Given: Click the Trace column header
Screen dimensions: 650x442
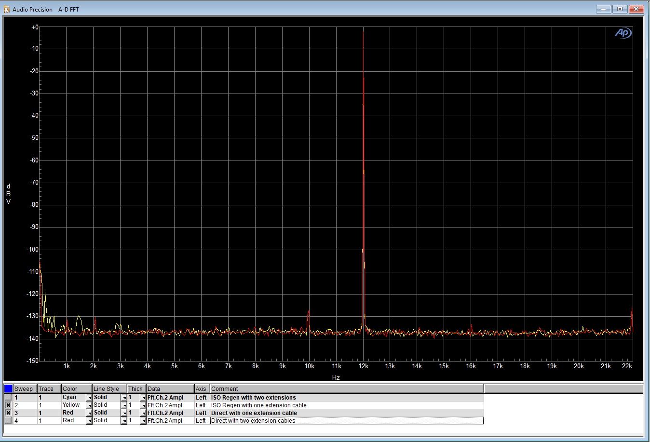Looking at the screenshot, I should (49, 389).
